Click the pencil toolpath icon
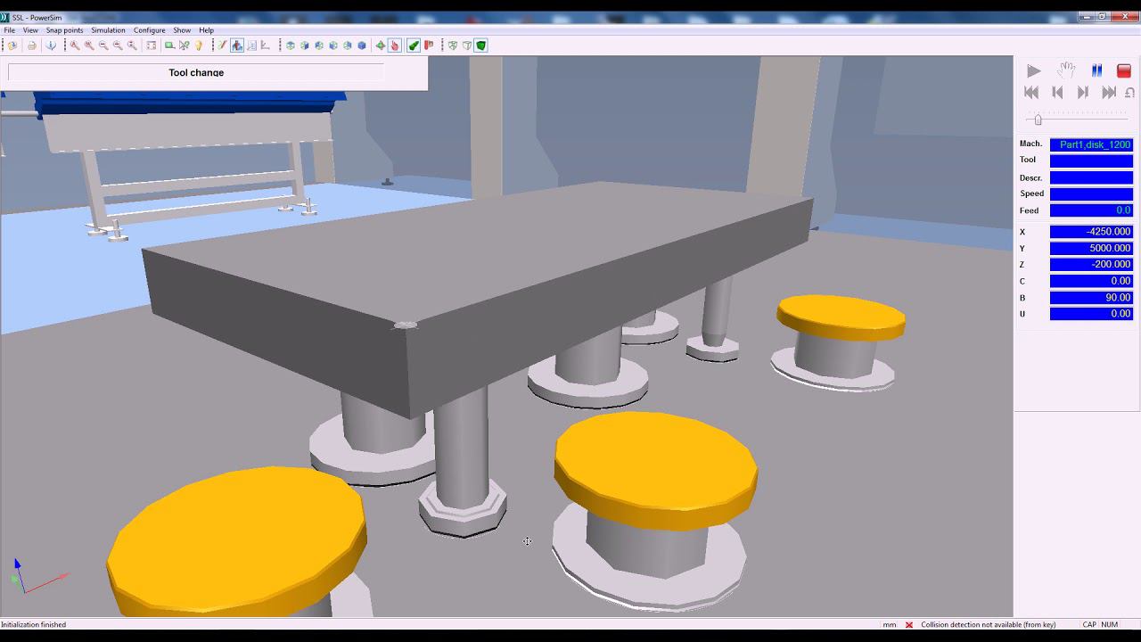 (x=222, y=45)
